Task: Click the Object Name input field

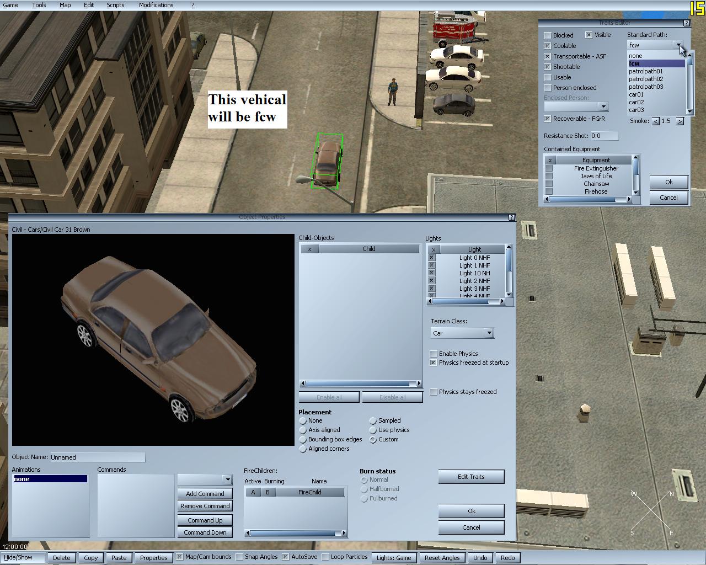Action: pos(97,457)
